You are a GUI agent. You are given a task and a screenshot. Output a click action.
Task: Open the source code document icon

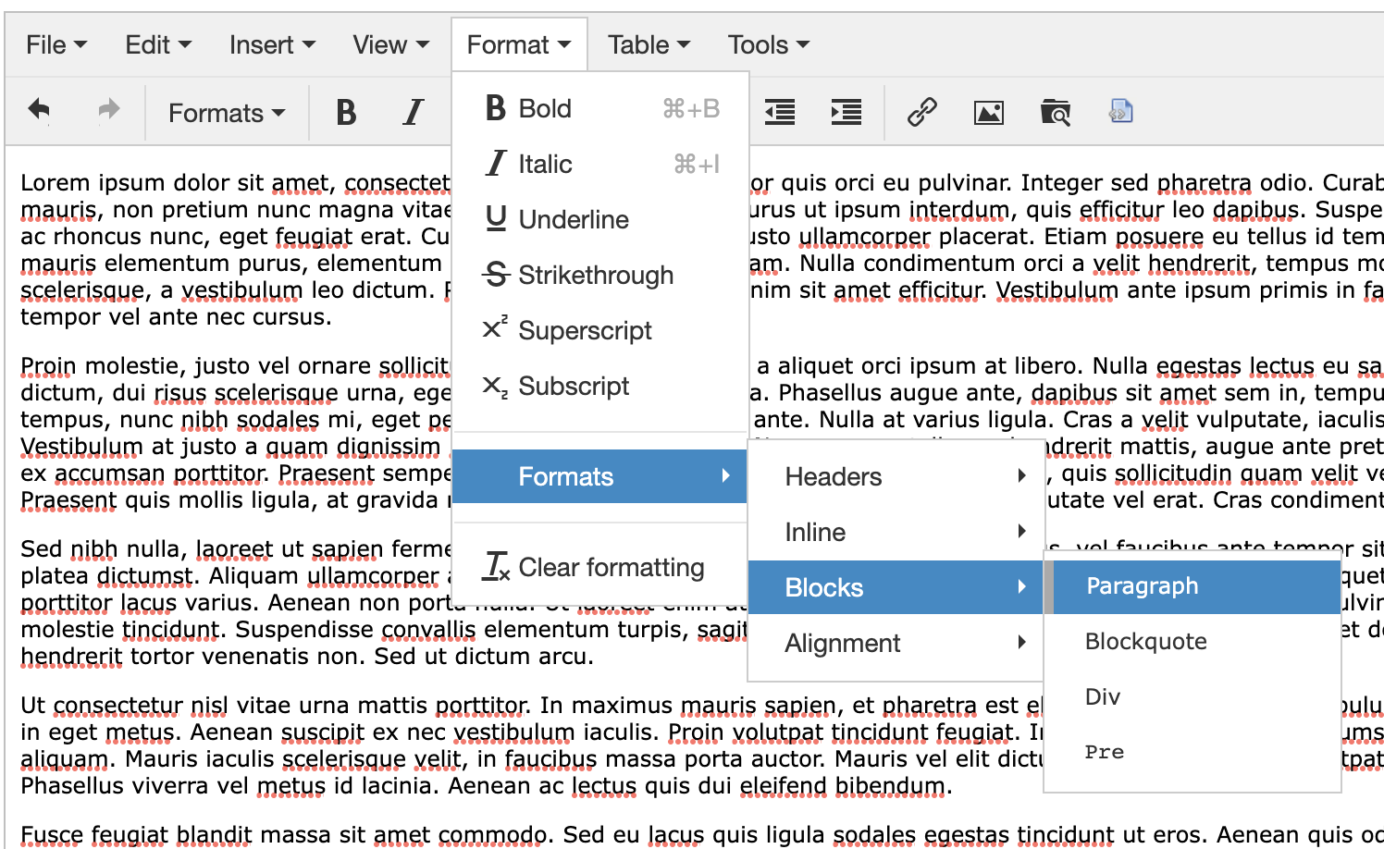coord(1120,113)
